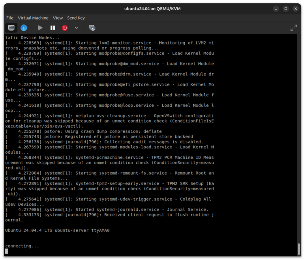305x261 pixels.
Task: Switch to fullscreen using the expand-arrows icon
Action: pos(293,28)
